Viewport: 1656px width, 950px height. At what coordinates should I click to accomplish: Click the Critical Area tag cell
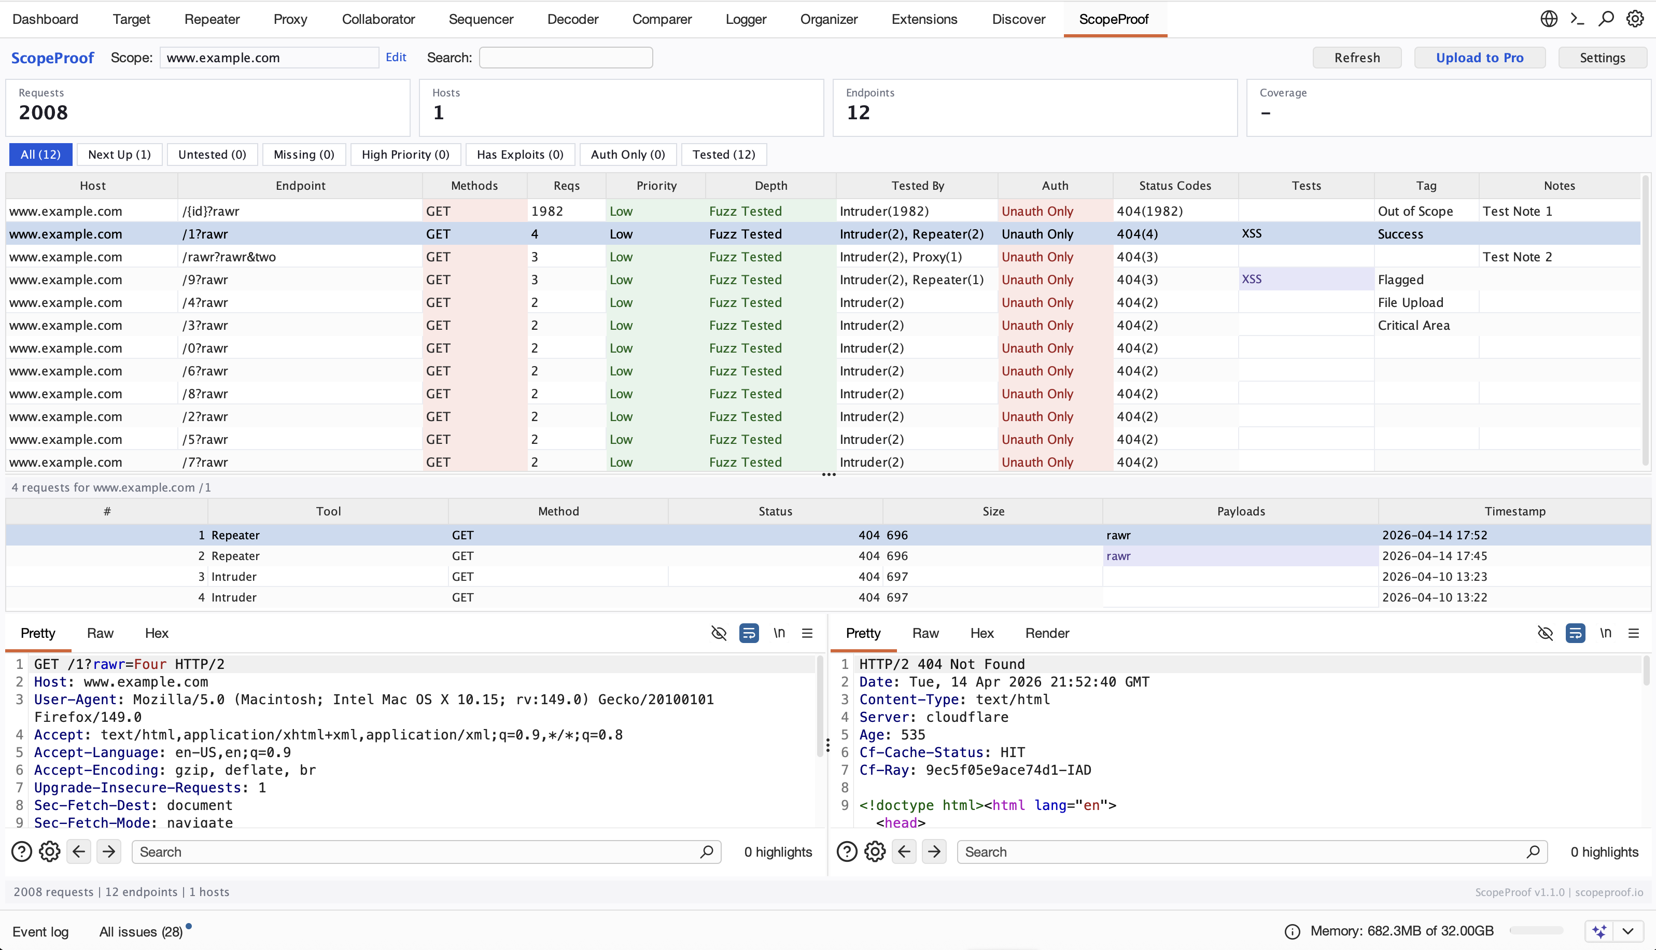pos(1426,326)
